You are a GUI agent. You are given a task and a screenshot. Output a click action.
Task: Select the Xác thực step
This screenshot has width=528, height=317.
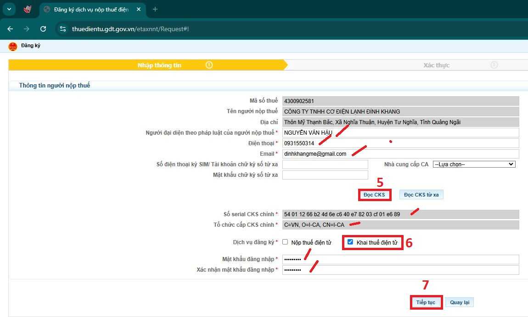[437, 65]
